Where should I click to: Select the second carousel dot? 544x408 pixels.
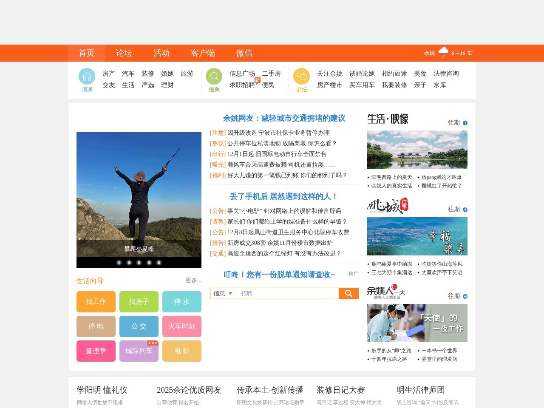click(x=129, y=263)
